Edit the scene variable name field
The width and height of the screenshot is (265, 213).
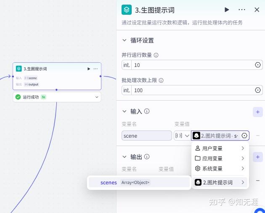[x=146, y=136]
